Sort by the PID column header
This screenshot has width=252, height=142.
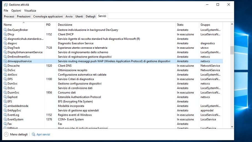click(50, 25)
